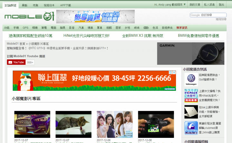Screen dimensions: 232x143
Task: Open the 單車 category menu
Action: (100, 28)
